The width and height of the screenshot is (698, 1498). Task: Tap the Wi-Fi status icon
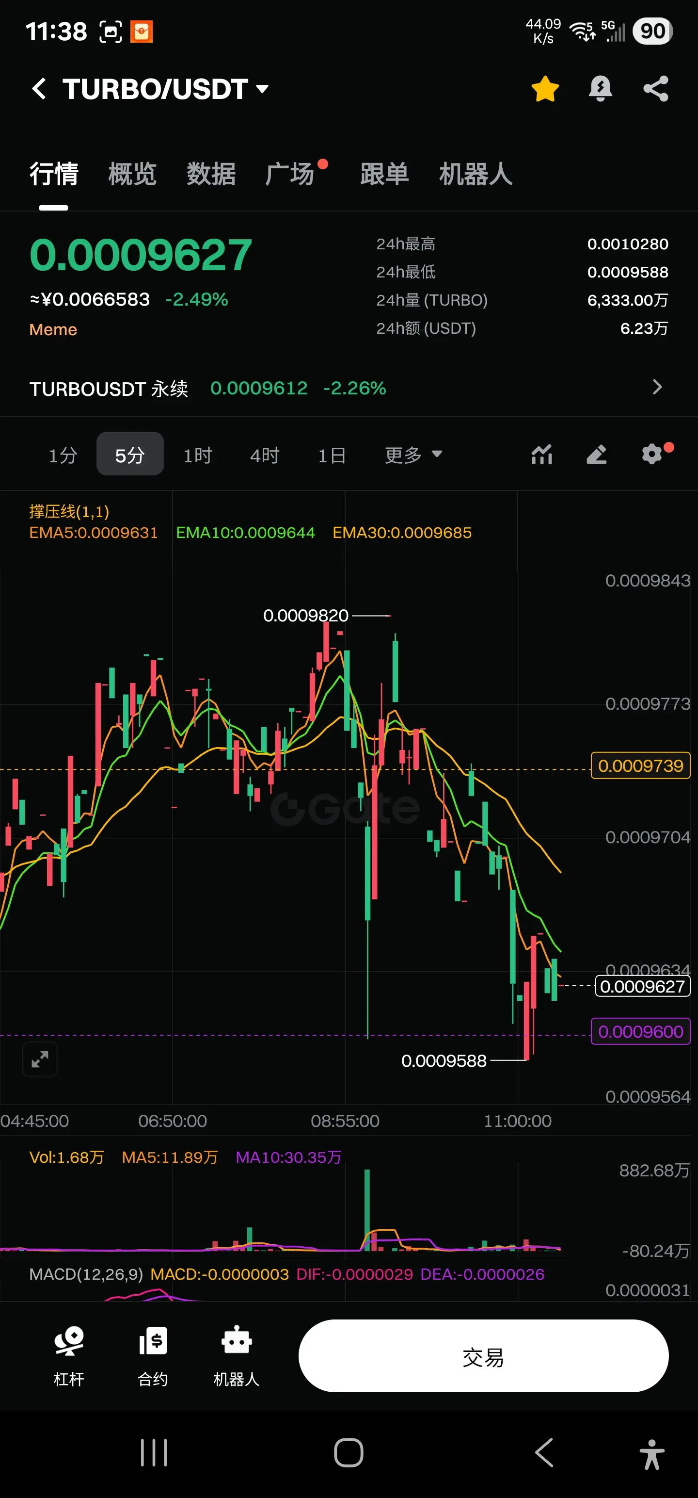click(582, 31)
